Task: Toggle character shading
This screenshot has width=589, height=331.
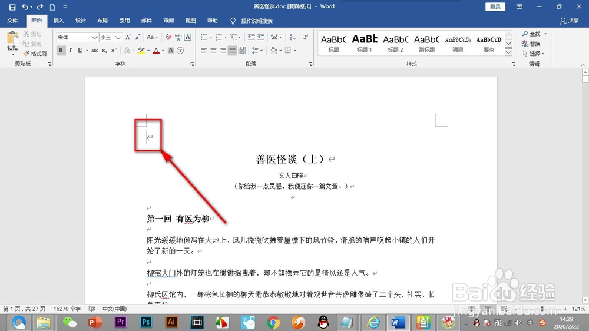Action: (171, 50)
